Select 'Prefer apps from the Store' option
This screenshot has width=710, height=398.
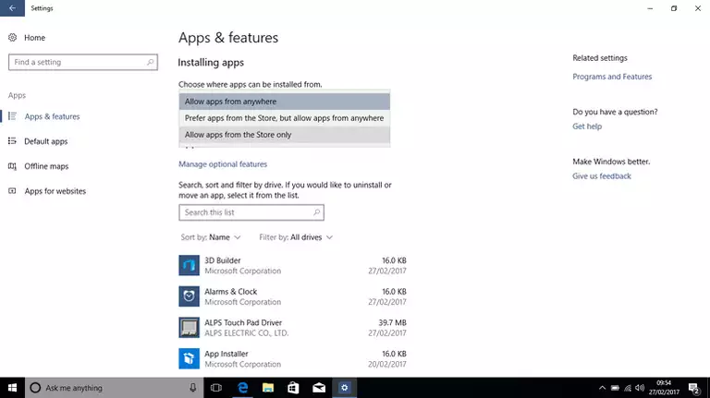284,118
